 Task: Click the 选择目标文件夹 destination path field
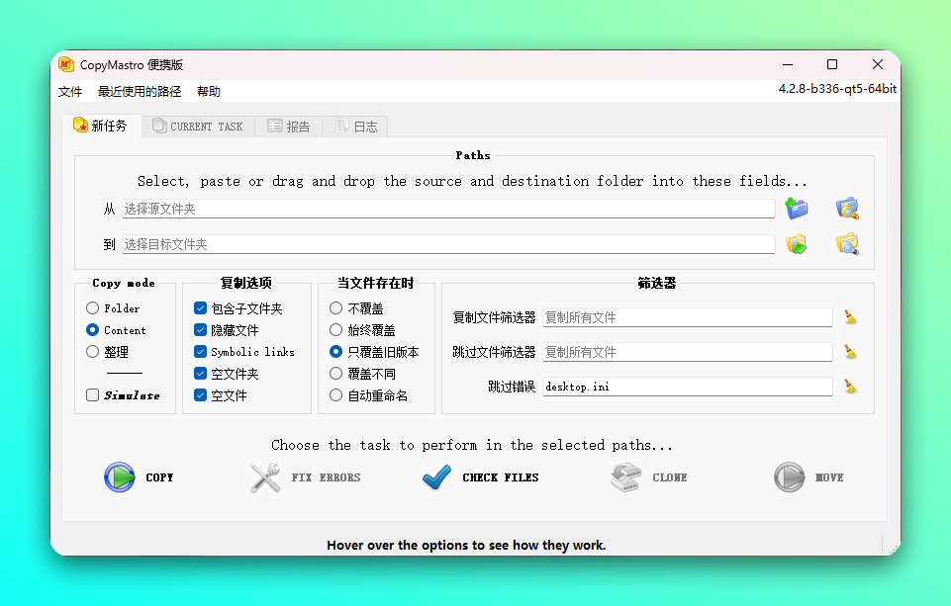(448, 244)
